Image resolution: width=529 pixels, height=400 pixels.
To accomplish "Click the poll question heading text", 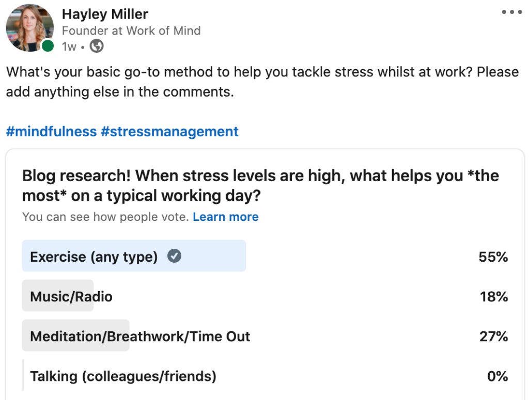I will pos(260,186).
